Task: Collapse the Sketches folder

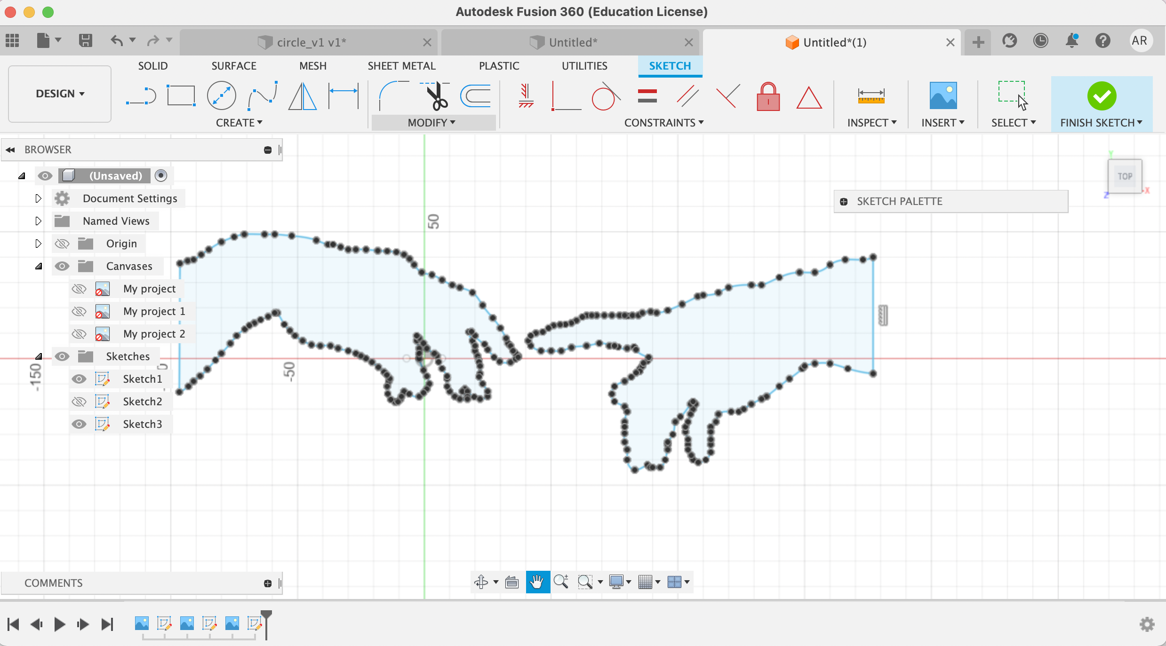Action: 39,356
